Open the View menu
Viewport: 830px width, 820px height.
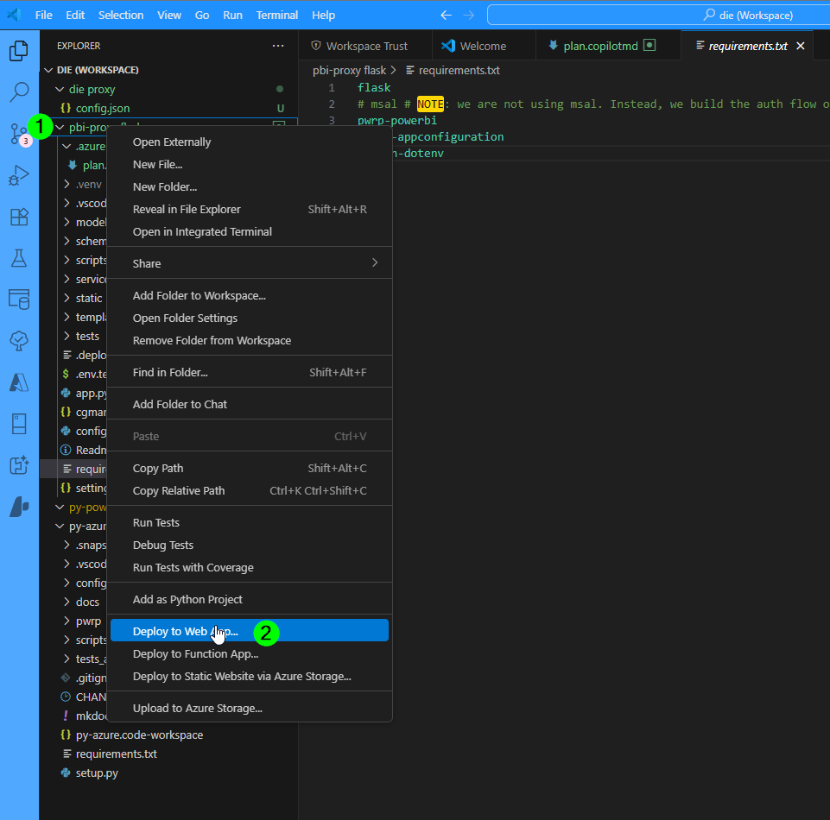click(169, 16)
